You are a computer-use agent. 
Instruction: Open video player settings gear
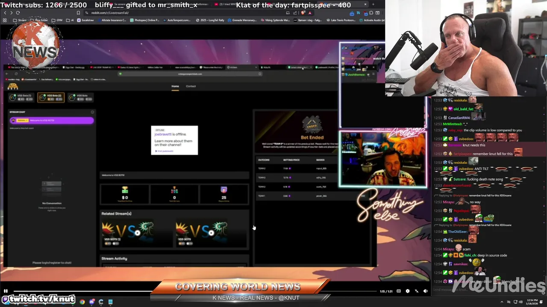tap(407, 291)
